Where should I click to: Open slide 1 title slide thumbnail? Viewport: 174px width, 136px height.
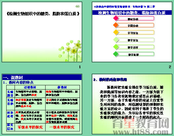[42, 32]
